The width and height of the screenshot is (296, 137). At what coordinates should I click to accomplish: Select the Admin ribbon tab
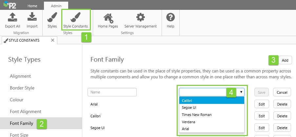pos(56,6)
